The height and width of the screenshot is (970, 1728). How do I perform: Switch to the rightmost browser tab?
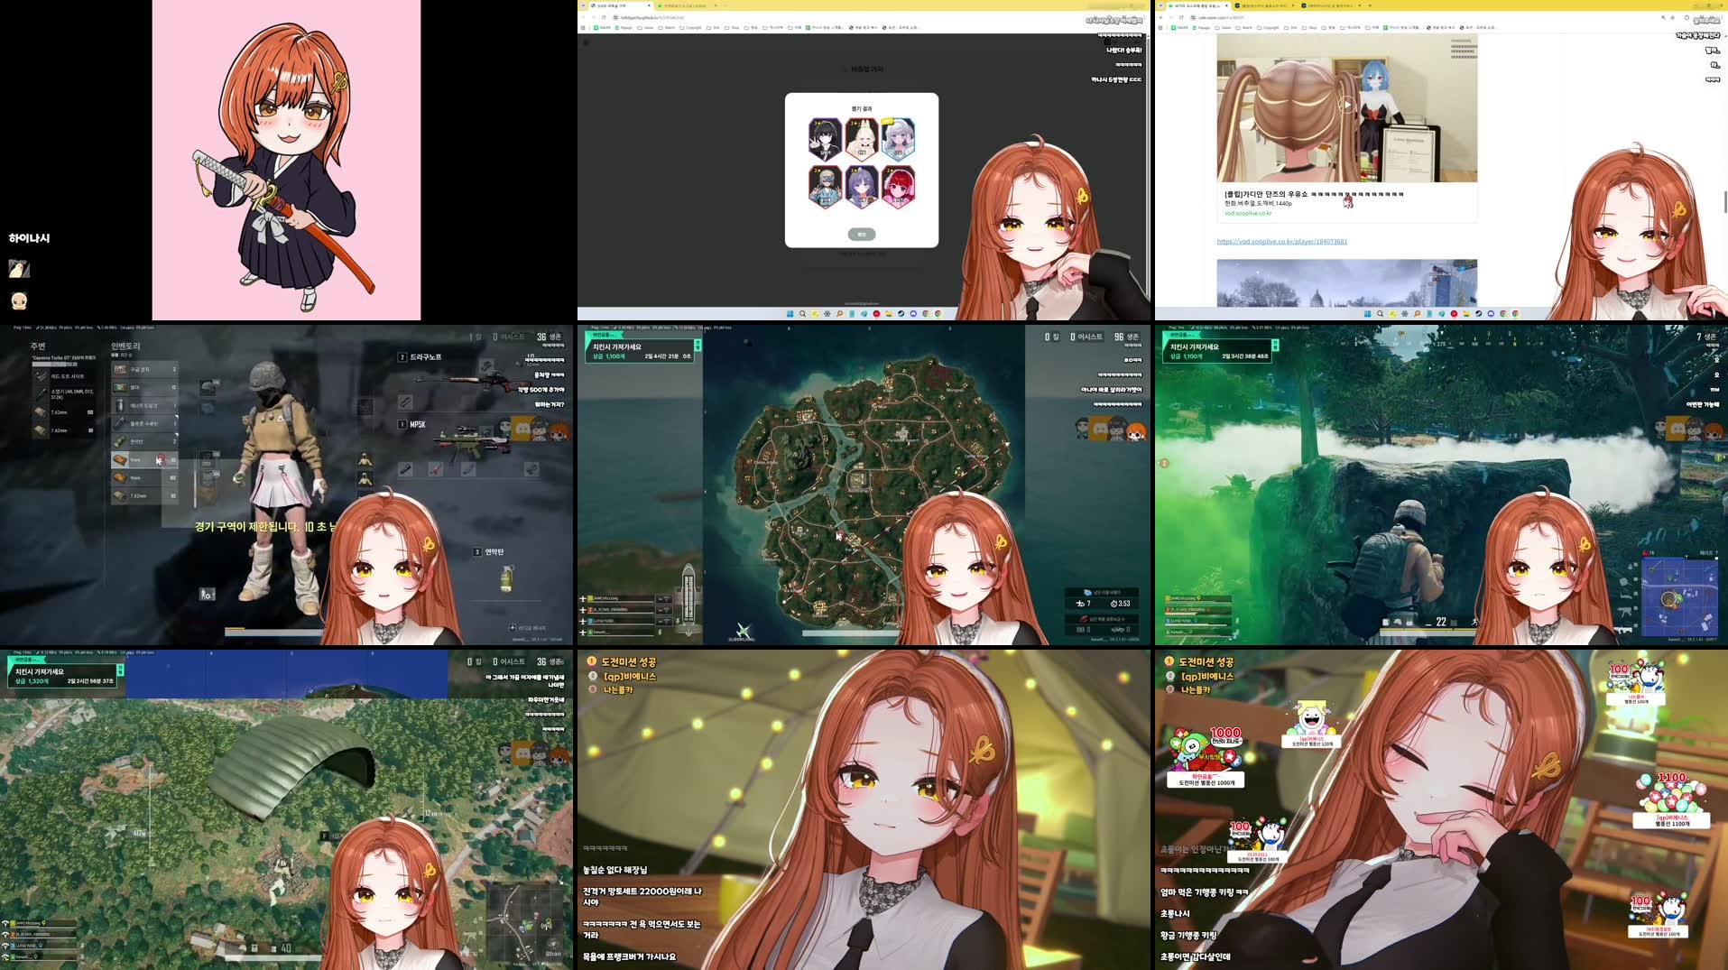click(x=1329, y=5)
